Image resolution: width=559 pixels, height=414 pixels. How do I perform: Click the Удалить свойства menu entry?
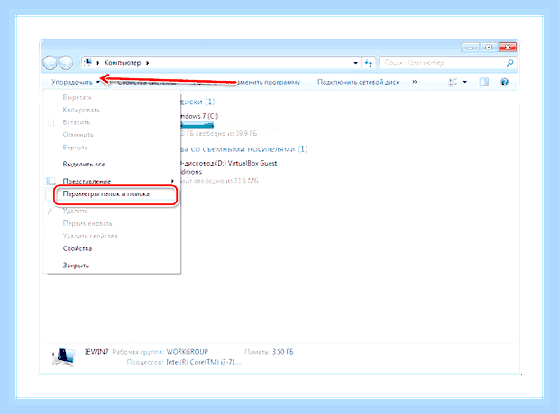coord(90,236)
